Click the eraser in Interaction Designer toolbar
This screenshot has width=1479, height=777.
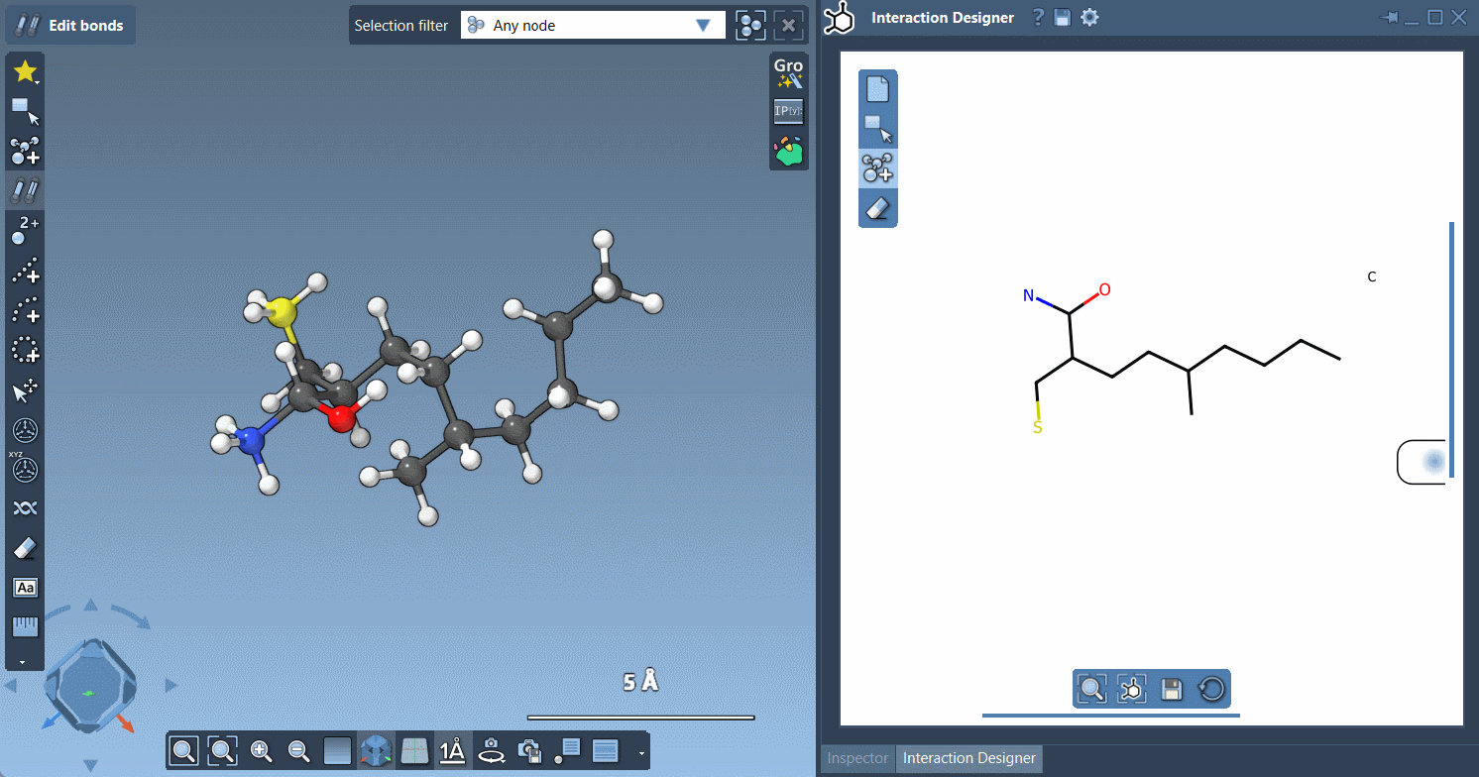pos(877,208)
